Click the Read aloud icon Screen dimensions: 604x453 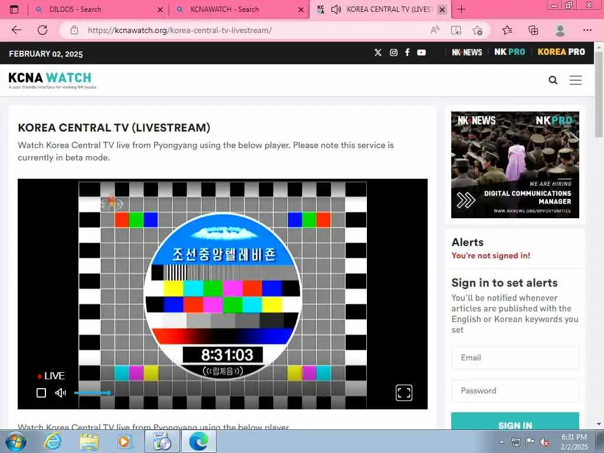435,30
